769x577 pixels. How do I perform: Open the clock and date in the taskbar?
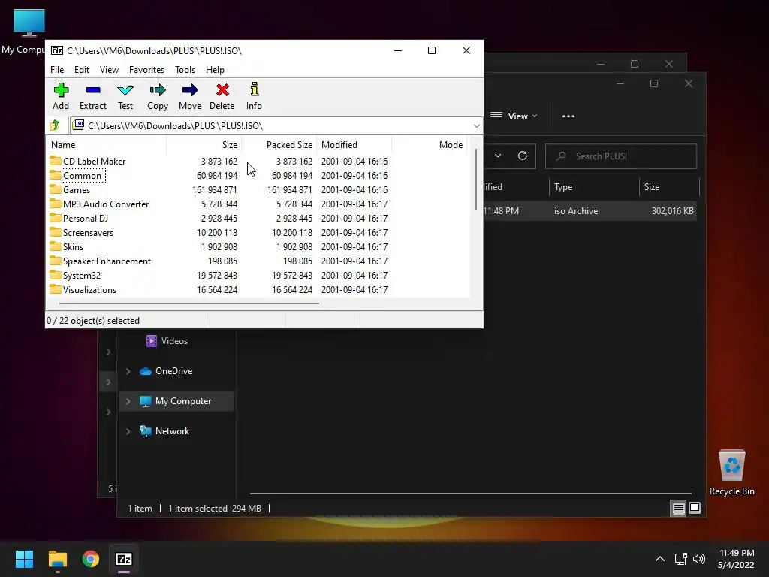736,559
